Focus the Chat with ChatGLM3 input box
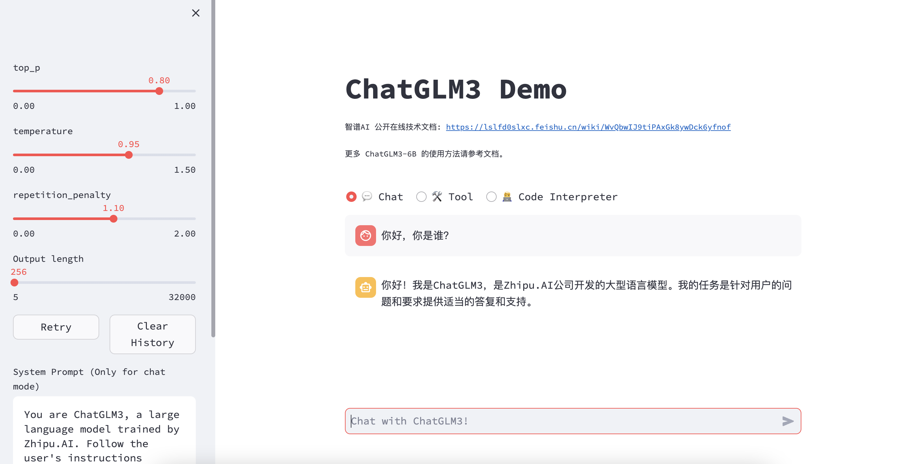The image size is (909, 464). point(561,421)
